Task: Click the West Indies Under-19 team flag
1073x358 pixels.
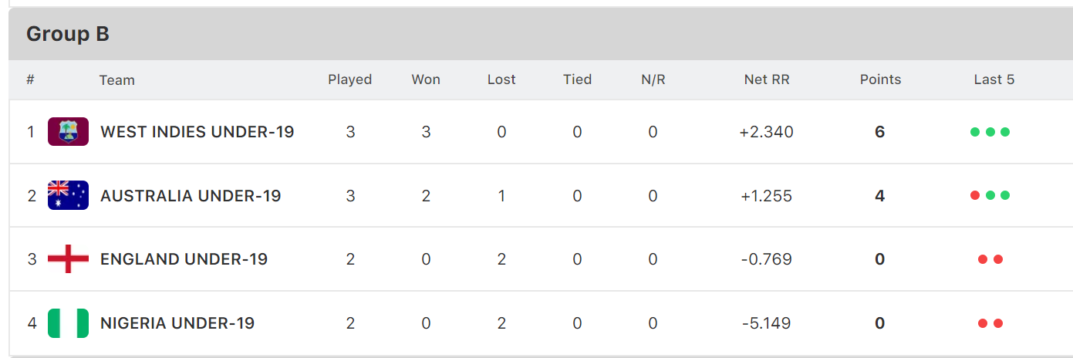Action: (x=68, y=132)
